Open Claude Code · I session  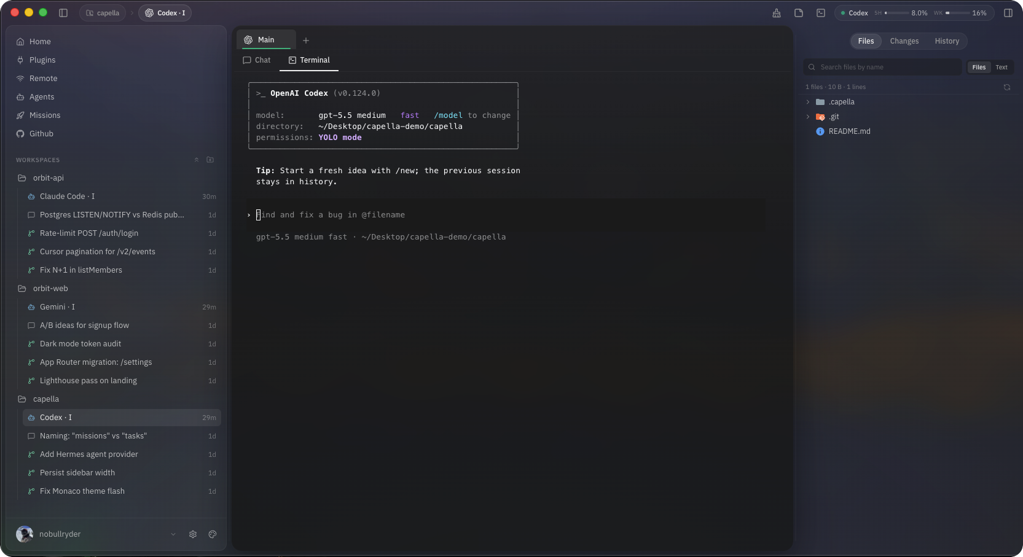(x=122, y=197)
